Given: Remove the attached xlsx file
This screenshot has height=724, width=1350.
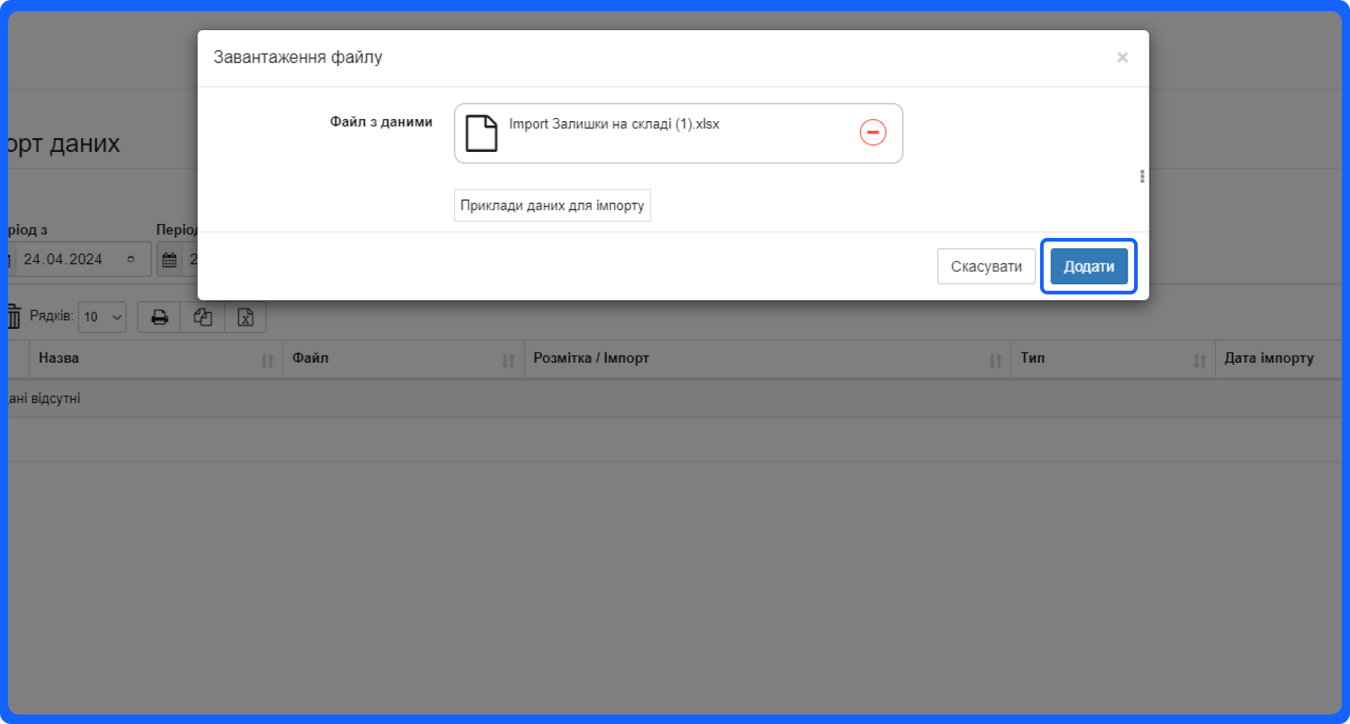Looking at the screenshot, I should 873,133.
